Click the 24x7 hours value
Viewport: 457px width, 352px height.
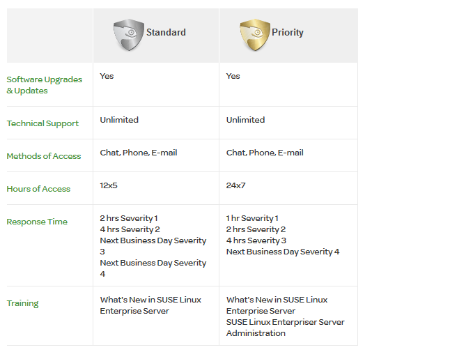point(235,185)
